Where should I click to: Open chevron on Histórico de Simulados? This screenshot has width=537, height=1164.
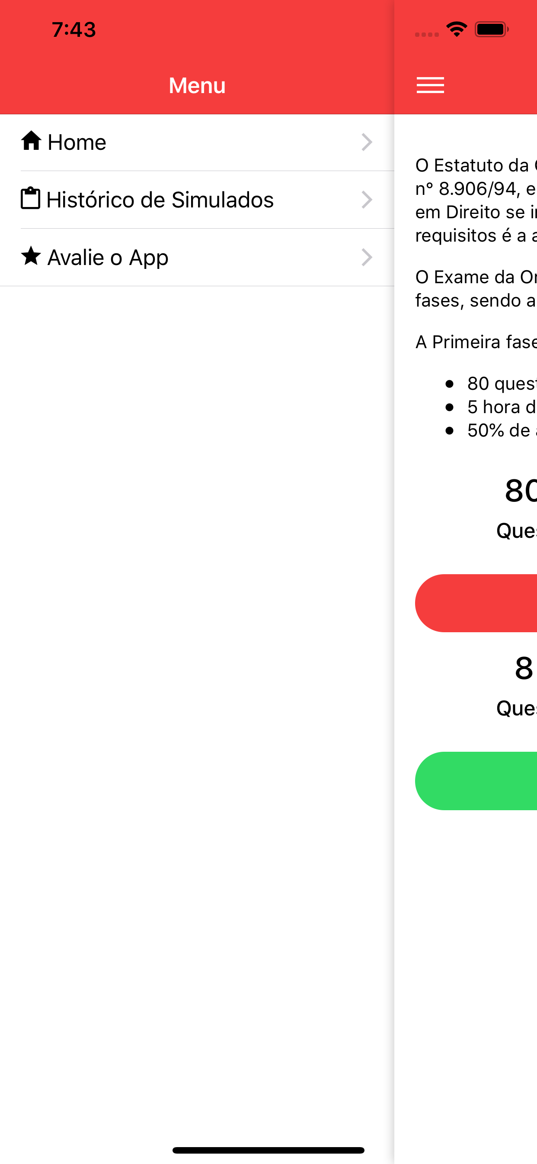(x=367, y=200)
